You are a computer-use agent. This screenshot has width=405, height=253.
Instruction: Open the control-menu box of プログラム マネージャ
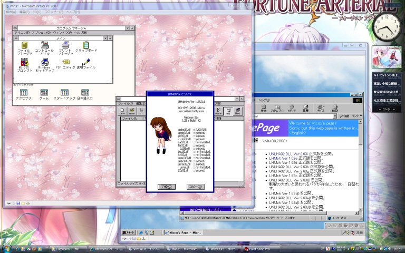coord(15,28)
